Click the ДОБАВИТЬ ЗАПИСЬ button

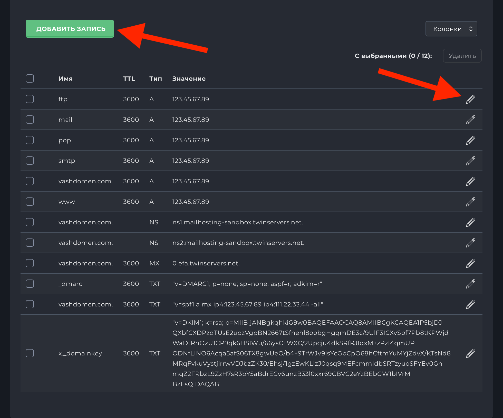point(70,29)
